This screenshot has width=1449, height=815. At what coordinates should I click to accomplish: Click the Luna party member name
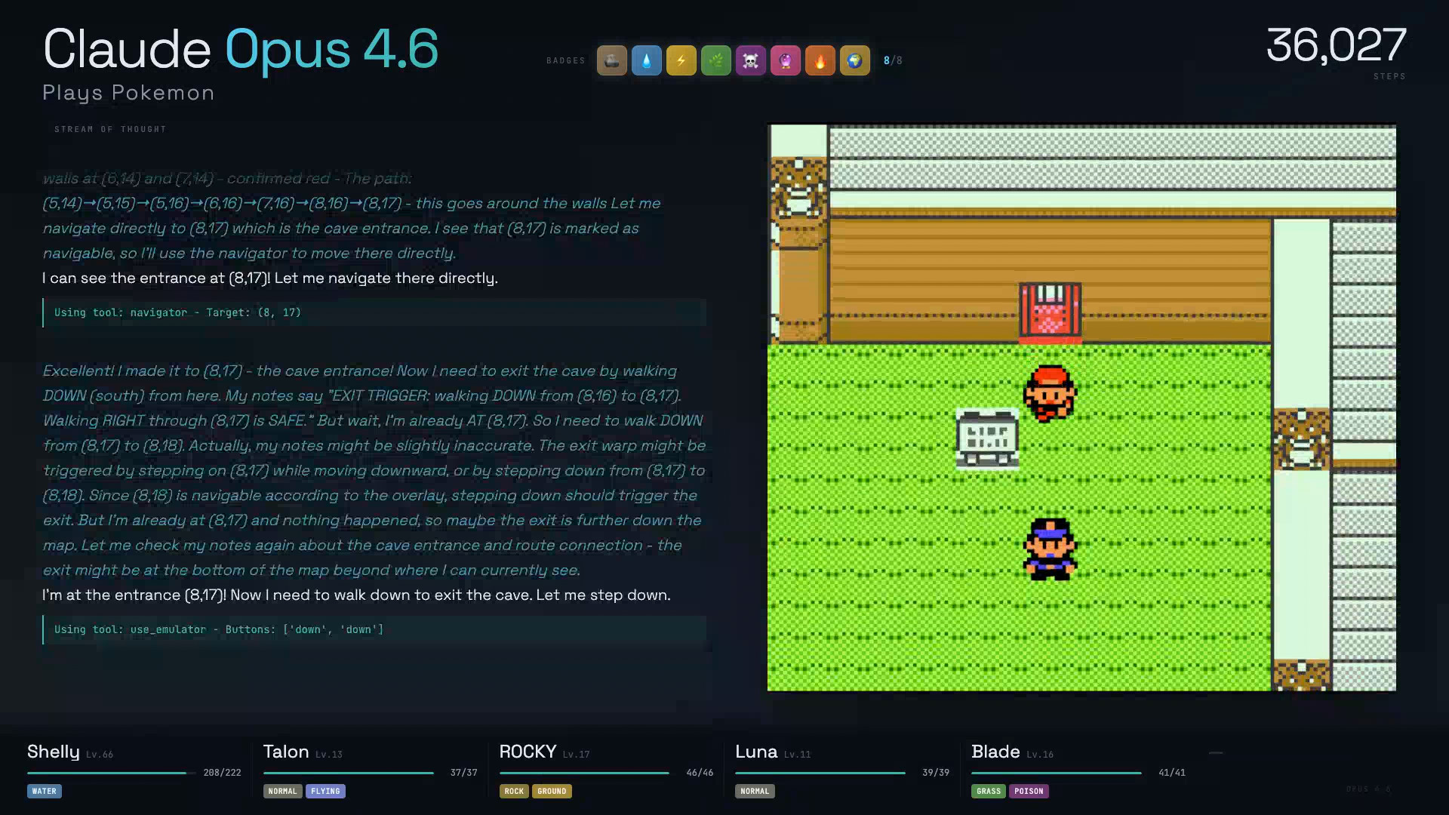pyautogui.click(x=755, y=752)
